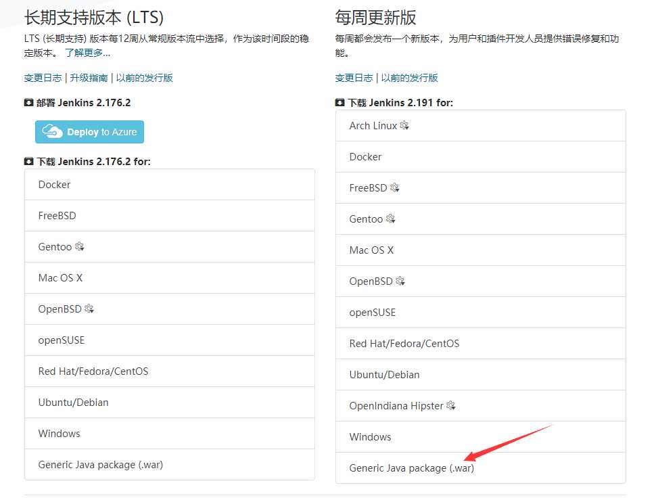Viewport: 656px width, 500px height.
Task: Select Docker in the weekly download list
Action: pyautogui.click(x=481, y=157)
